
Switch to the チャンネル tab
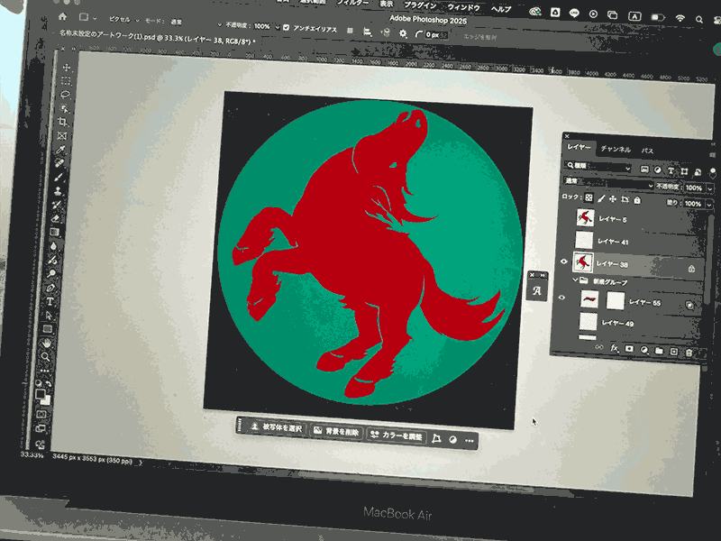[616, 149]
